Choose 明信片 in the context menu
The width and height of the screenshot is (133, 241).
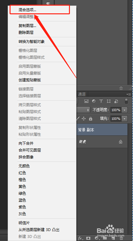24,223
